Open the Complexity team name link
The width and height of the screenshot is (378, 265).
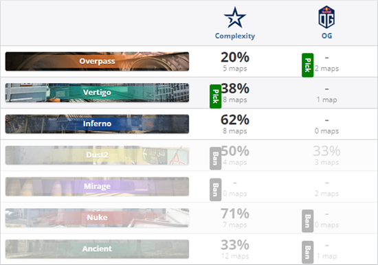[x=235, y=36]
